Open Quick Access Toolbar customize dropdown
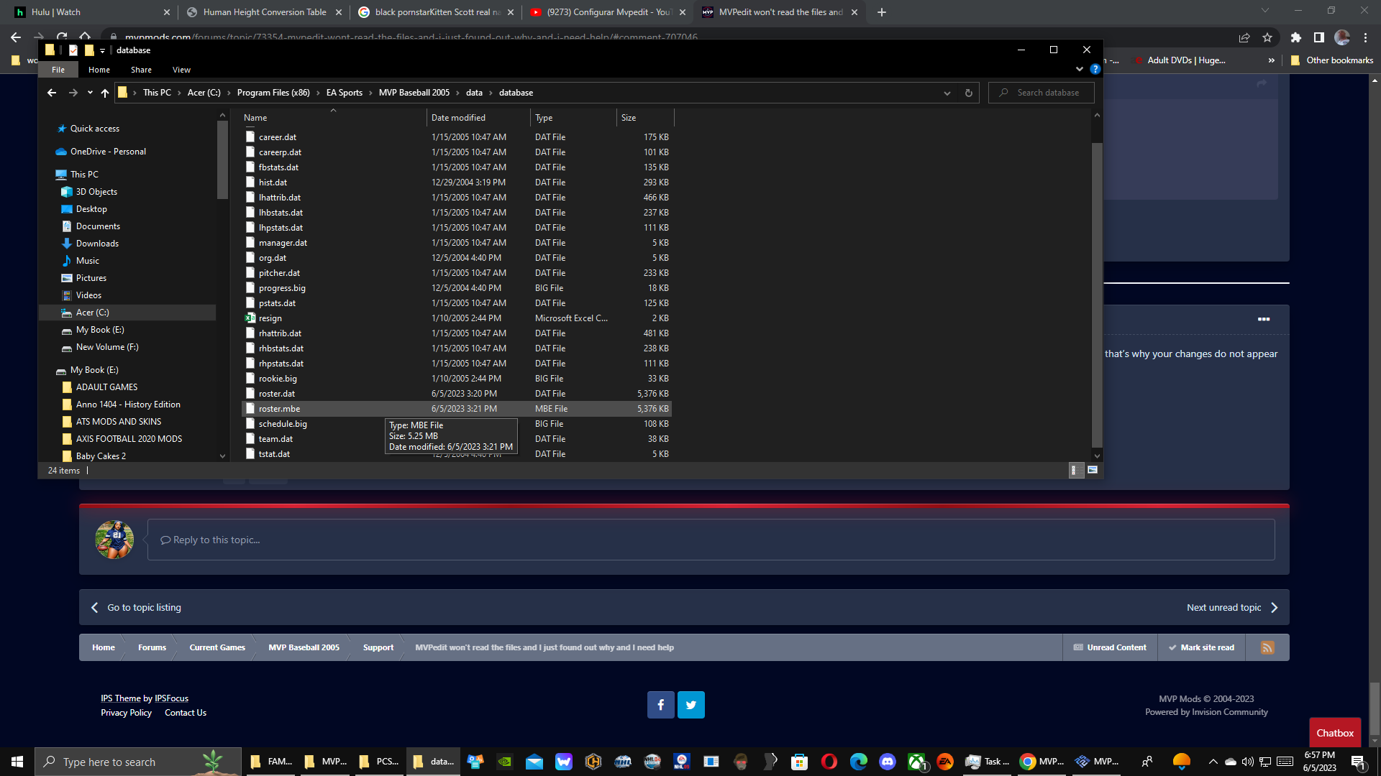 click(x=102, y=50)
